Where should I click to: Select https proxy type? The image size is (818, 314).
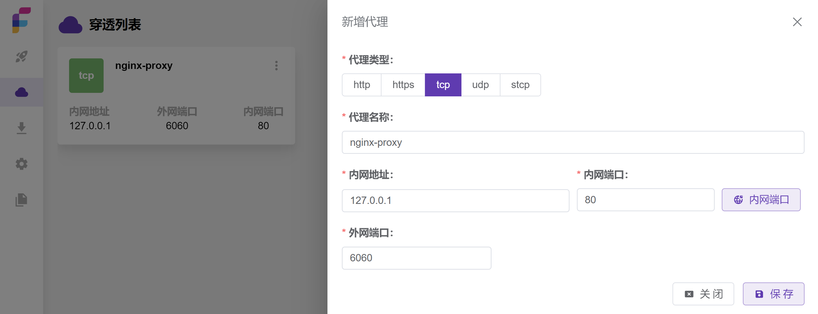403,85
